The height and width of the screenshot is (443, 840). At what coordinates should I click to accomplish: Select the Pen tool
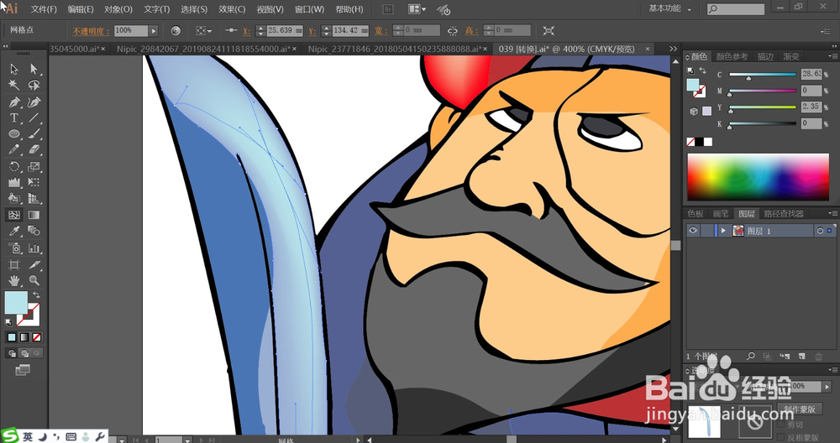tap(14, 102)
